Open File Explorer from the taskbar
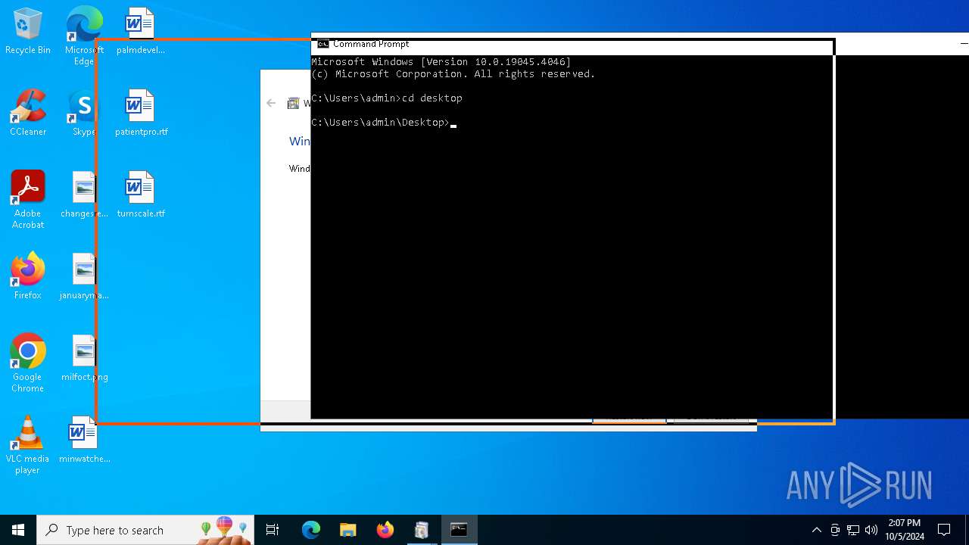 pos(348,530)
